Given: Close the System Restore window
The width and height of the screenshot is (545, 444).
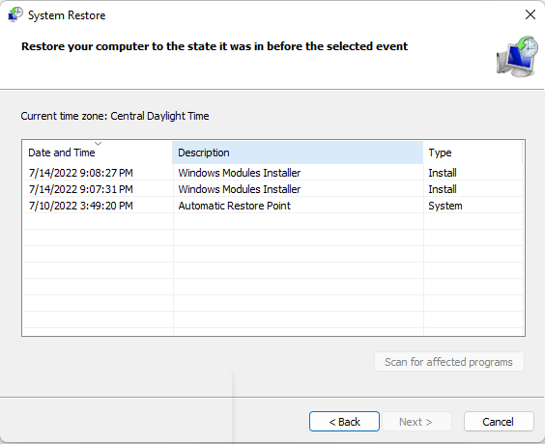Looking at the screenshot, I should click(x=531, y=14).
